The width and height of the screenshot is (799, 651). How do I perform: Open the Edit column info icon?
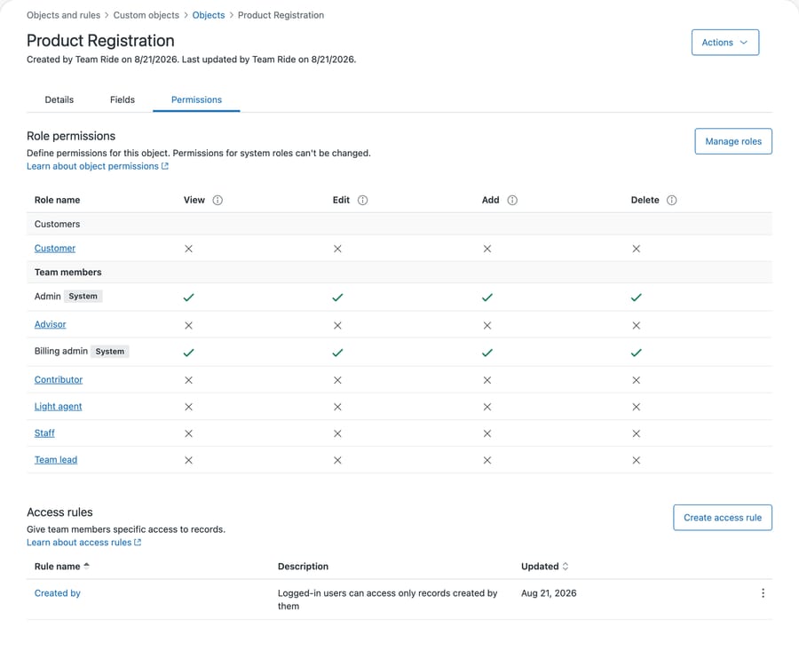362,200
